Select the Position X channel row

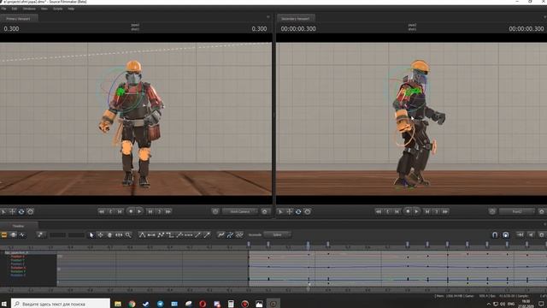17,257
